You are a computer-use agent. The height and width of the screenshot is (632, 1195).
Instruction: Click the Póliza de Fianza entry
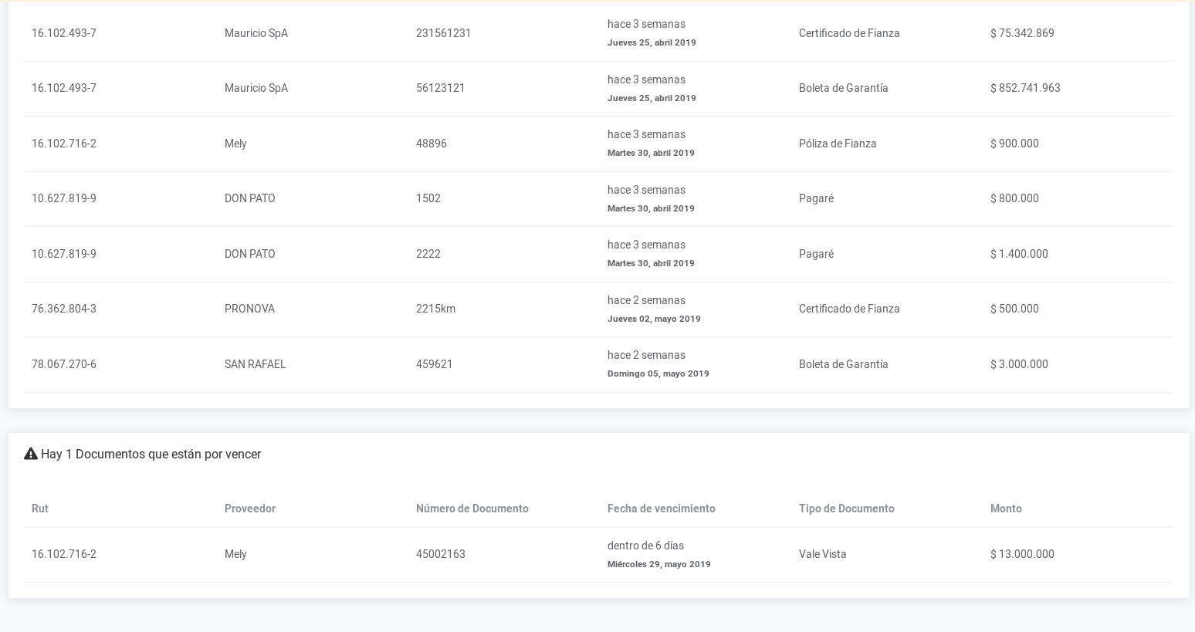[837, 144]
